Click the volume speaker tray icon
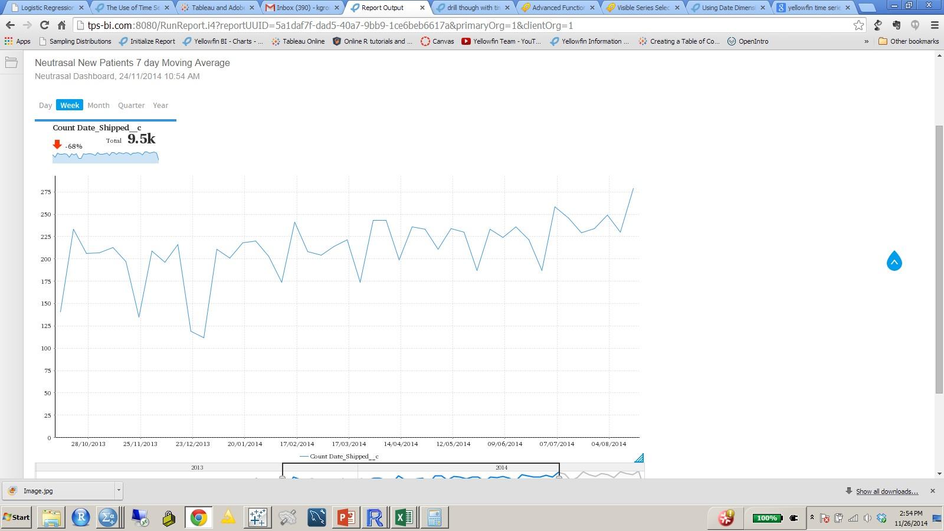944x531 pixels. (x=867, y=518)
